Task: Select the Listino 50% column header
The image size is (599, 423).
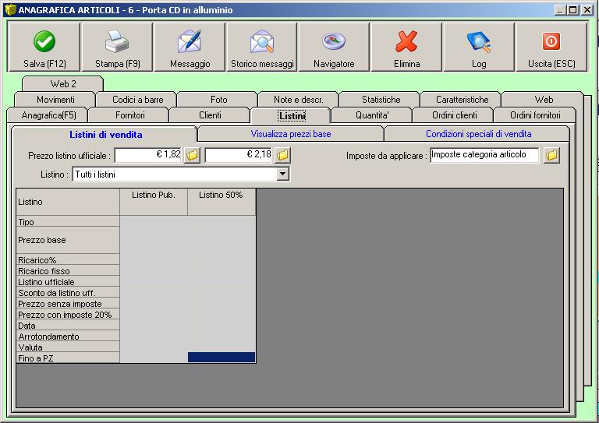Action: (x=222, y=202)
